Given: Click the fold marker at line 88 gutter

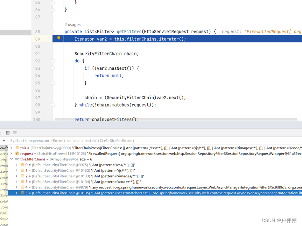Looking at the screenshot, I should click(x=52, y=32).
